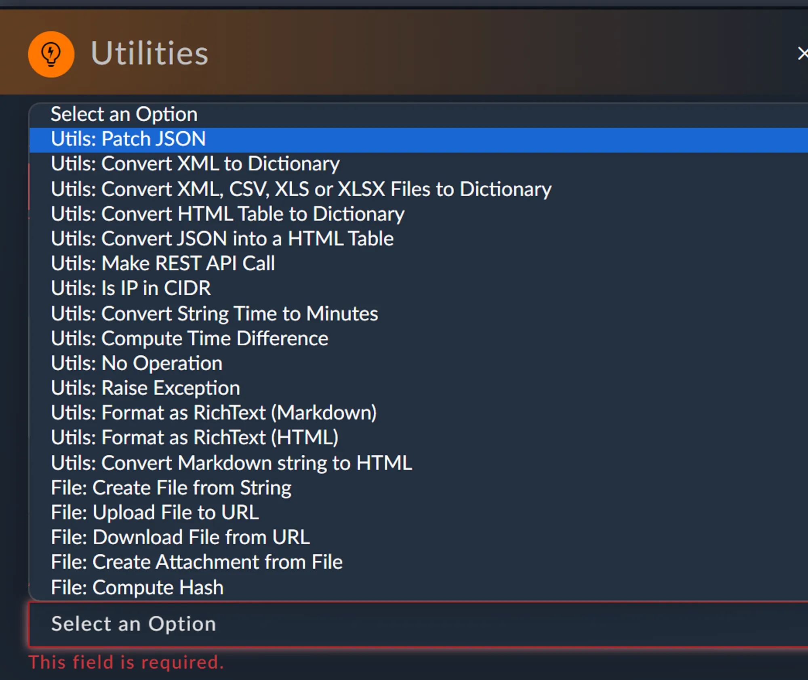Pick the Utils: No Operation entry
The height and width of the screenshot is (680, 808).
tap(137, 363)
